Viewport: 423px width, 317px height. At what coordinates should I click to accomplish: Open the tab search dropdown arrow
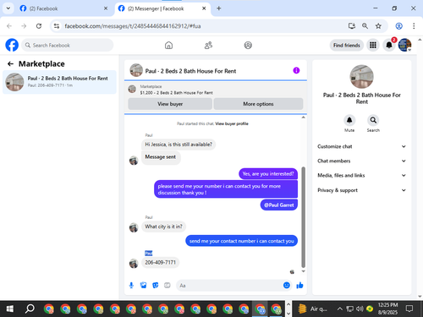pos(8,8)
